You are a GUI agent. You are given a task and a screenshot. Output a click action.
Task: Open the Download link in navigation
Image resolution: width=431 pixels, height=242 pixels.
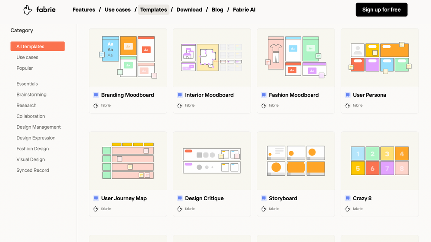(x=189, y=9)
